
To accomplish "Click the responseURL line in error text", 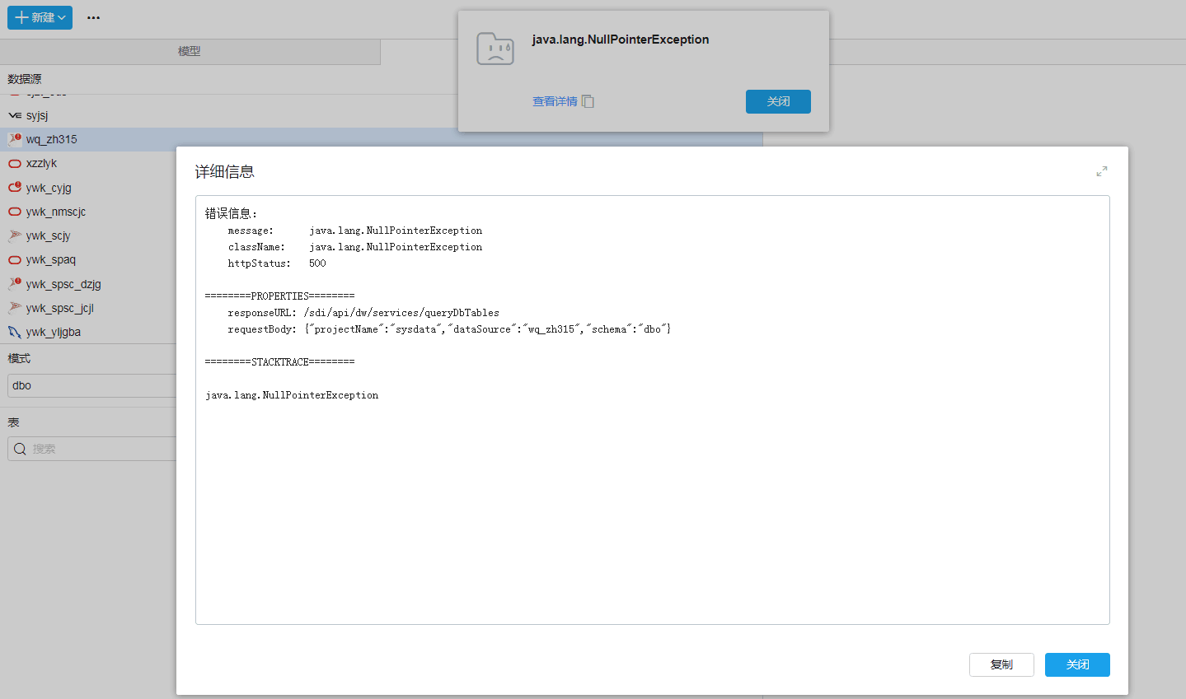I will pos(363,313).
